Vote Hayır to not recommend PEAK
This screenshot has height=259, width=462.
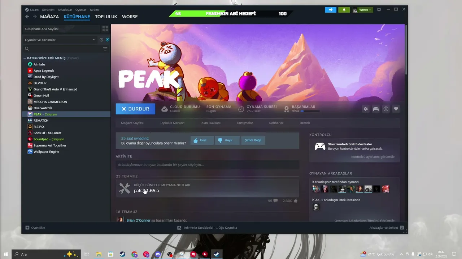[x=227, y=140]
